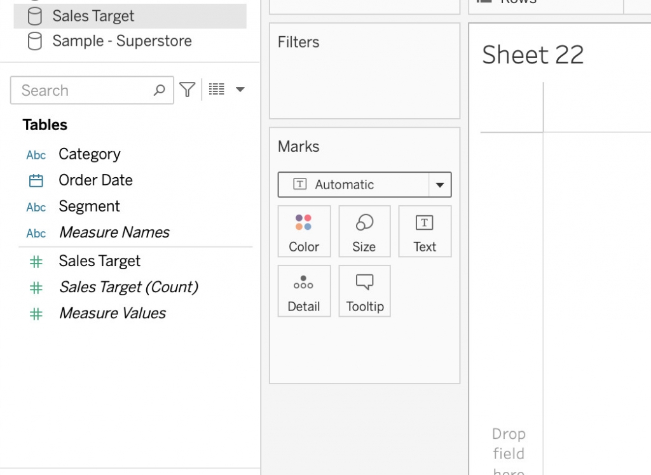Screen dimensions: 651x475
Task: Click the calendar icon beside Order Date
Action: coord(36,180)
